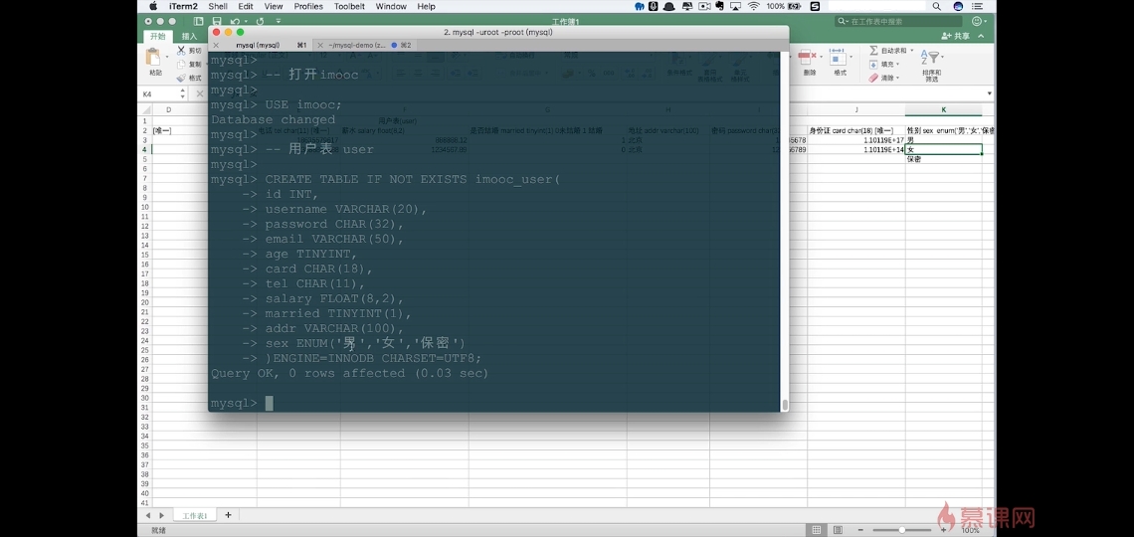Click the Excel cut (剪切) scissors icon
Viewport: 1134px width, 537px height.
[x=181, y=51]
